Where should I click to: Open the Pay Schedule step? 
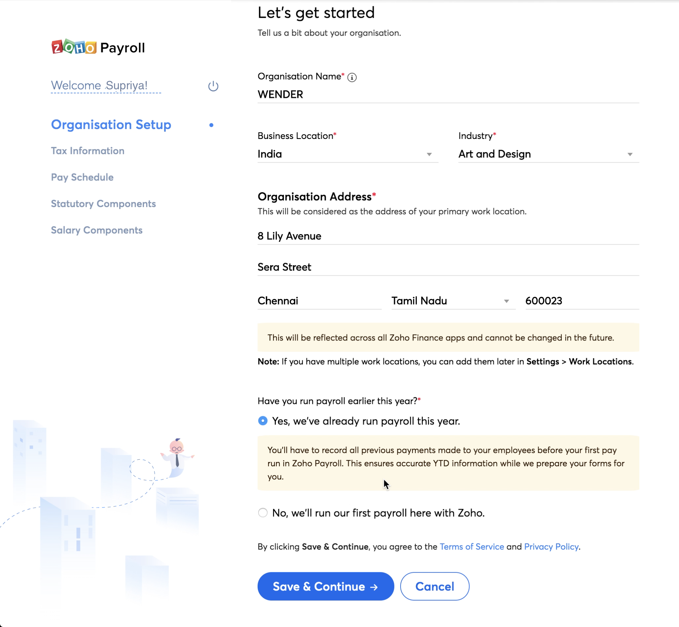[82, 177]
